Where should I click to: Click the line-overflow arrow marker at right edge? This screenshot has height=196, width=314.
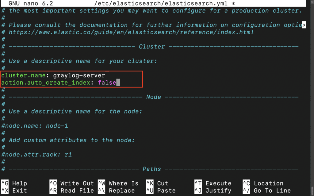click(304, 25)
